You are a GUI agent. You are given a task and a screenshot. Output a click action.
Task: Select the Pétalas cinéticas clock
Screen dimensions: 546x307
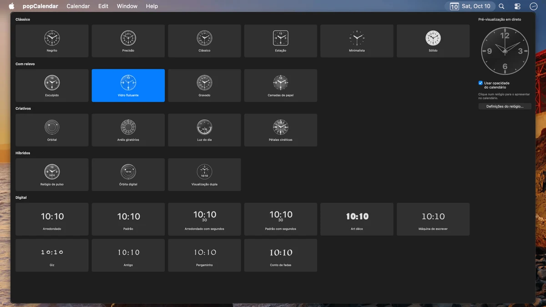(x=281, y=130)
